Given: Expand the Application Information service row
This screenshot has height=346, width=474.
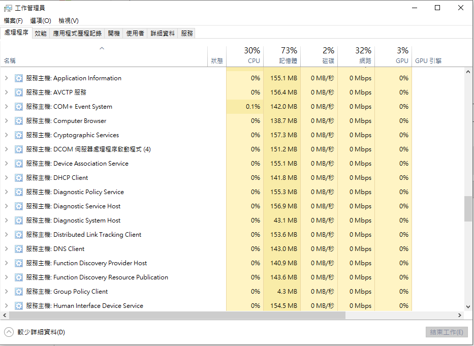Looking at the screenshot, I should pos(6,78).
